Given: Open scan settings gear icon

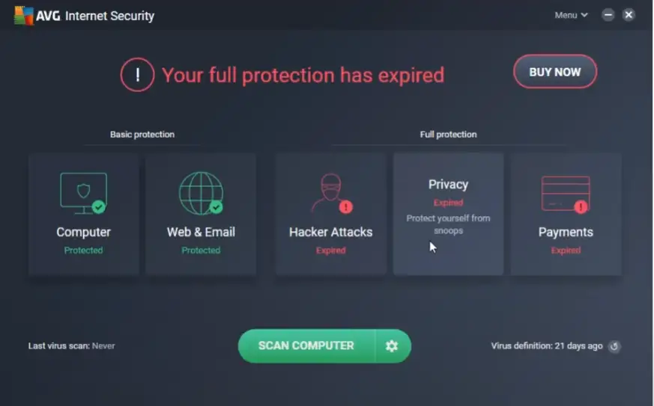Looking at the screenshot, I should point(392,346).
